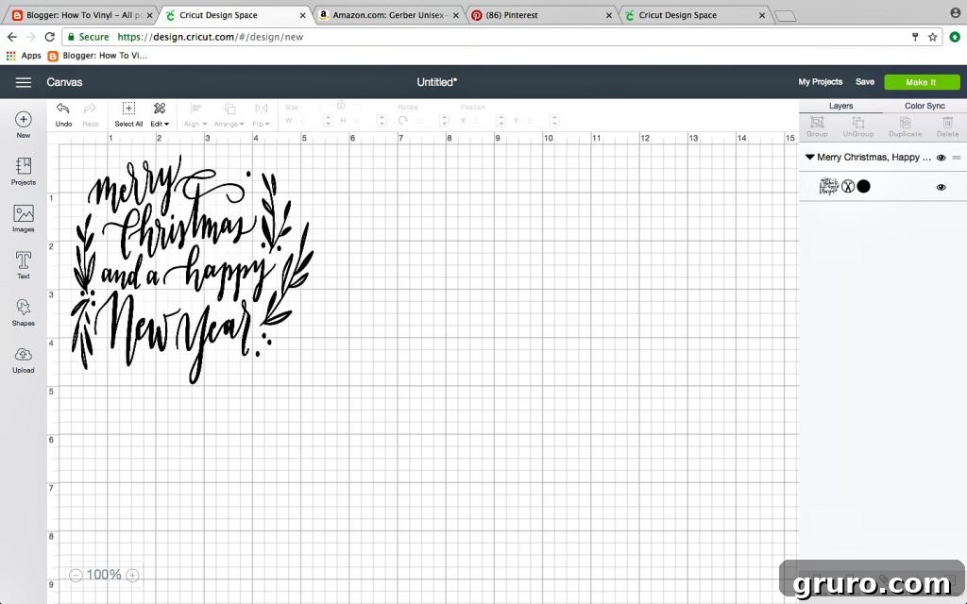
Task: Click the Height stepper arrows
Action: [x=382, y=120]
